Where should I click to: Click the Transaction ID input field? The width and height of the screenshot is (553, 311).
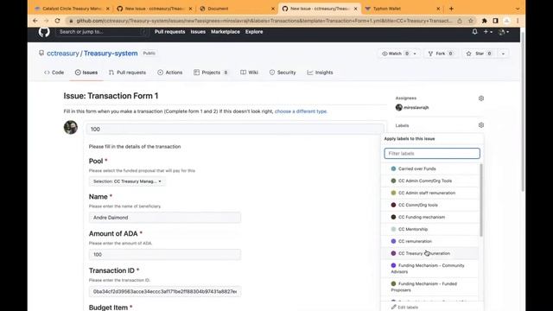click(165, 292)
